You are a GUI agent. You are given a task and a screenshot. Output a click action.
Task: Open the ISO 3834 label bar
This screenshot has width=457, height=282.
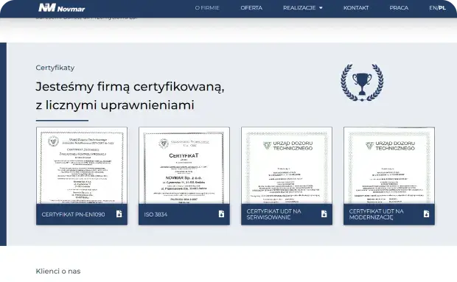tap(184, 214)
